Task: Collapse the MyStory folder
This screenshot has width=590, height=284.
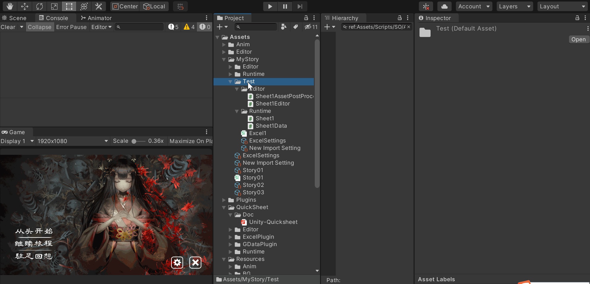Action: [x=224, y=59]
